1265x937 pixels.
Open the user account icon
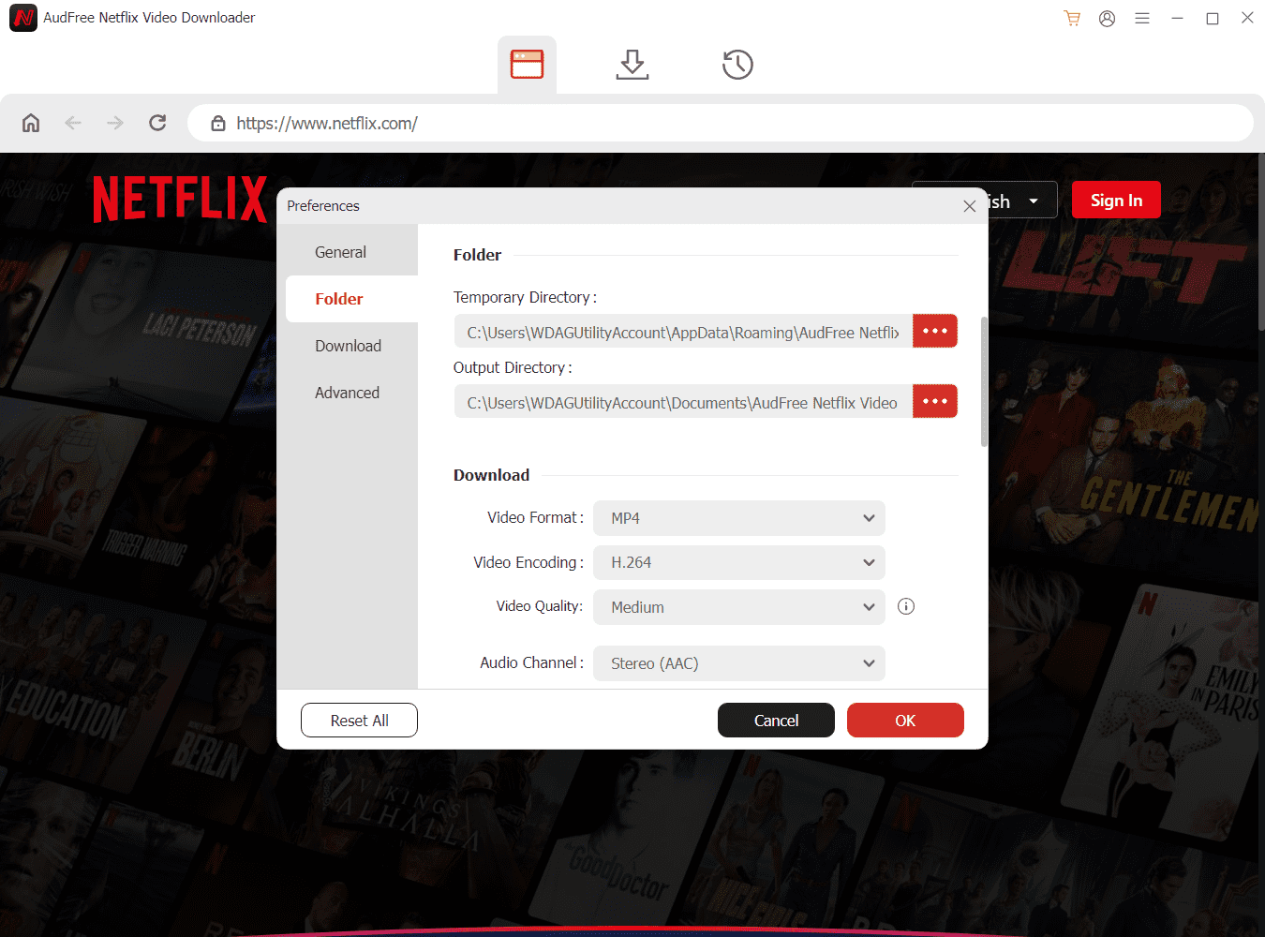tap(1107, 18)
